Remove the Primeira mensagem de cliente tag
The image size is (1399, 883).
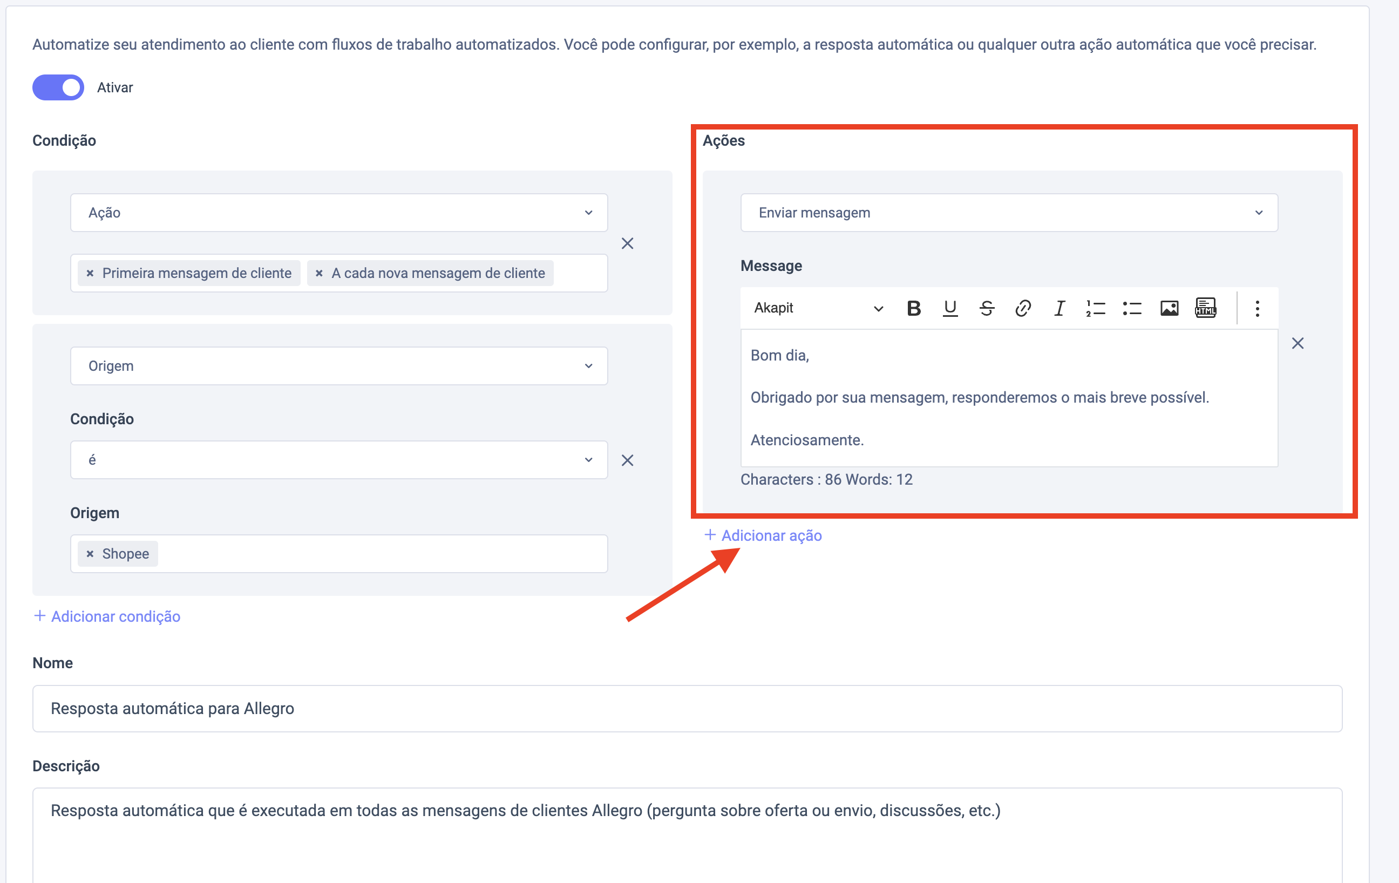90,273
